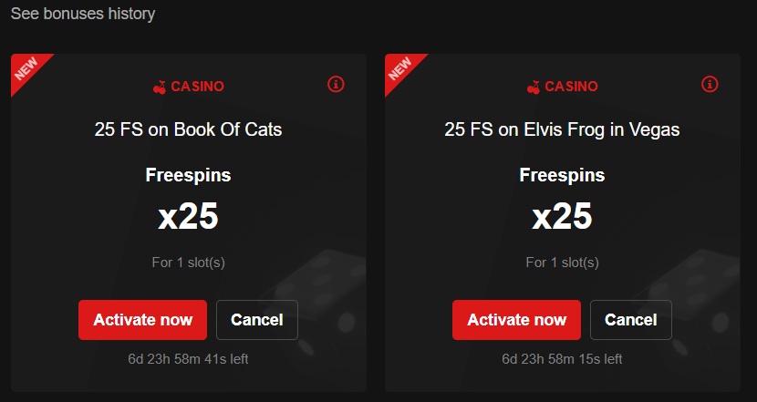The height and width of the screenshot is (402, 757).
Task: Activate now the Elvis Frog in Vegas freespins
Action: pos(516,320)
